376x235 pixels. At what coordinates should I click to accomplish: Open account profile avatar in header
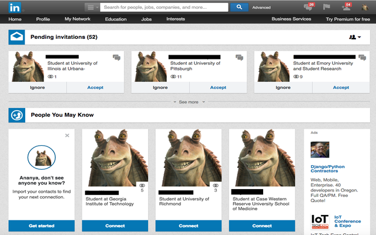365,8
